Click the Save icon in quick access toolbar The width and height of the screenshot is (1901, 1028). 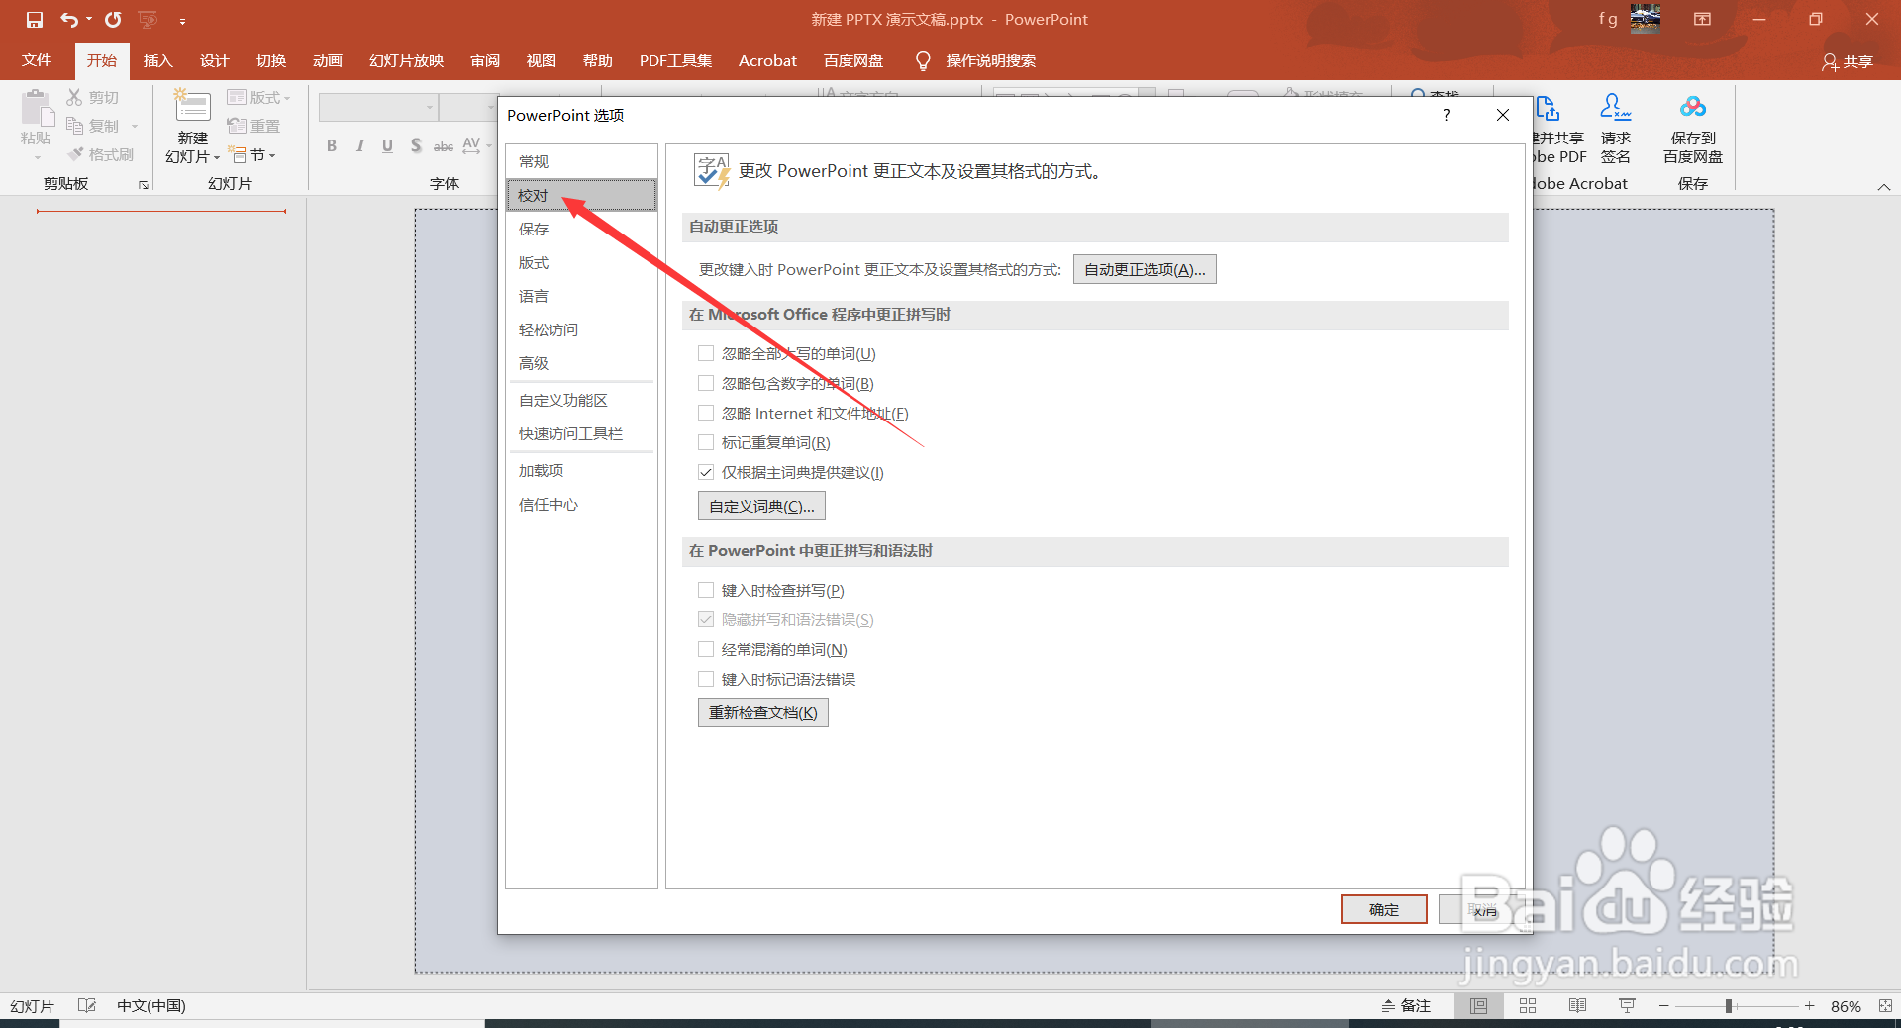click(x=35, y=20)
